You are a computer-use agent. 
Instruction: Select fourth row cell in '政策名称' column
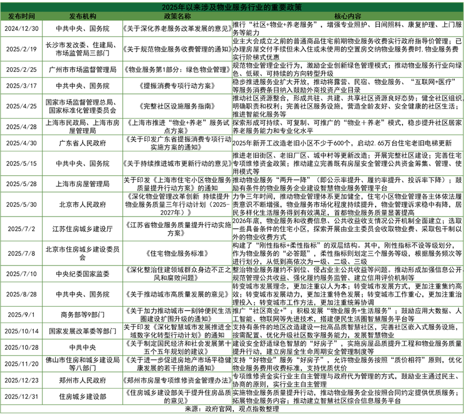pos(177,85)
